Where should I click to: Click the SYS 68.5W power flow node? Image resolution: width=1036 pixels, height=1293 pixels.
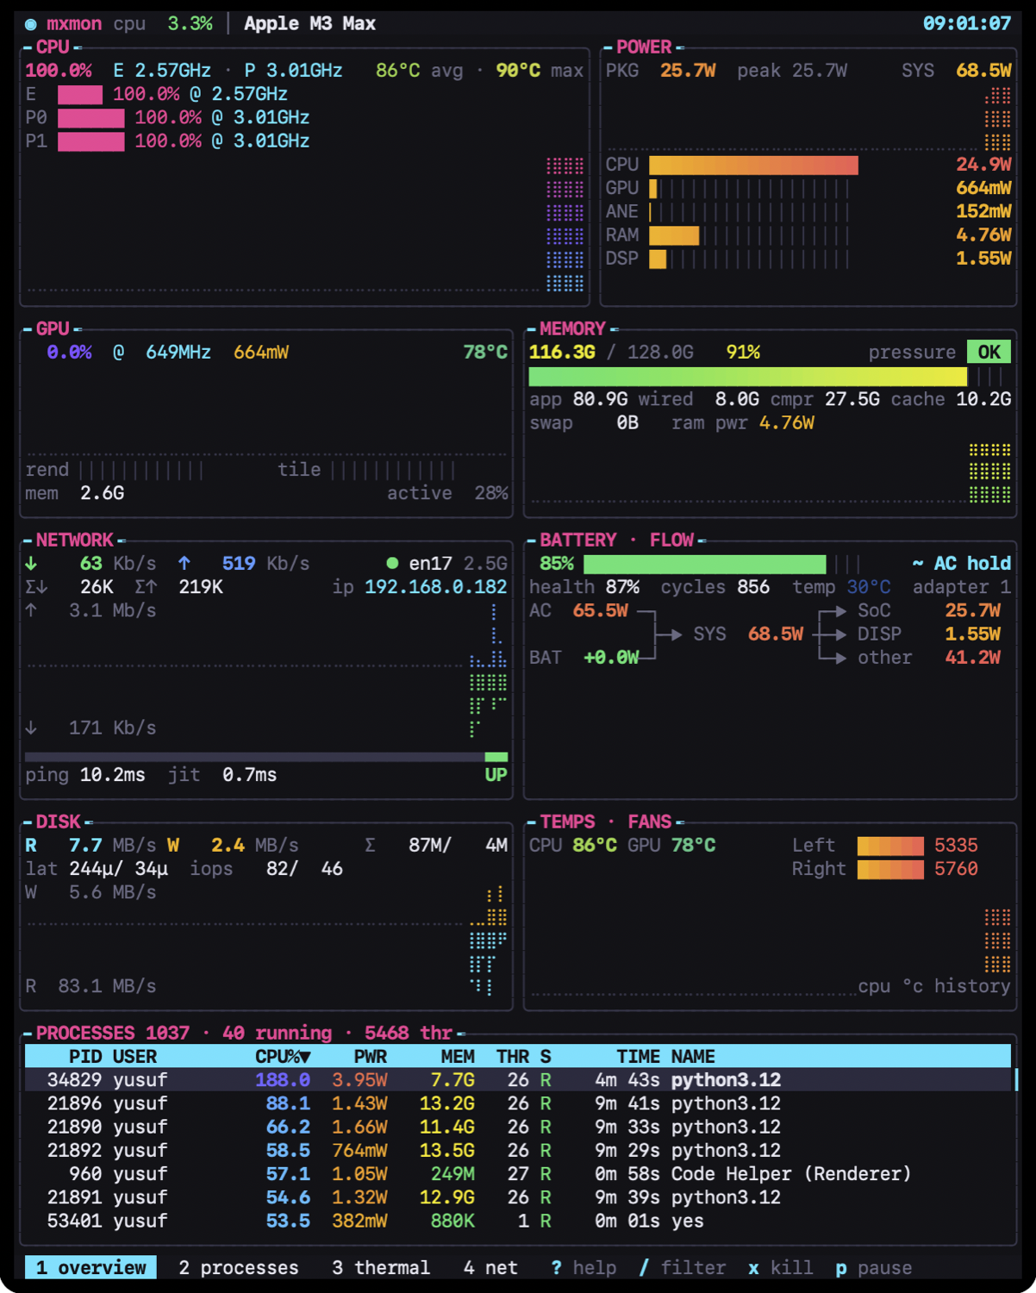(x=748, y=634)
